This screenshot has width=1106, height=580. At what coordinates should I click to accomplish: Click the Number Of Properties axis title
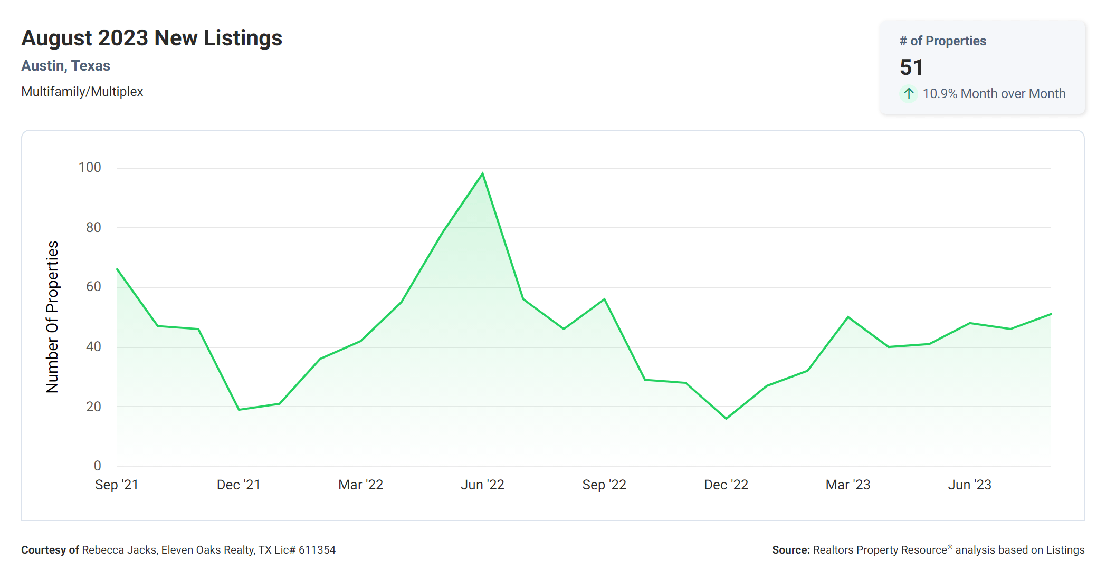pos(52,317)
